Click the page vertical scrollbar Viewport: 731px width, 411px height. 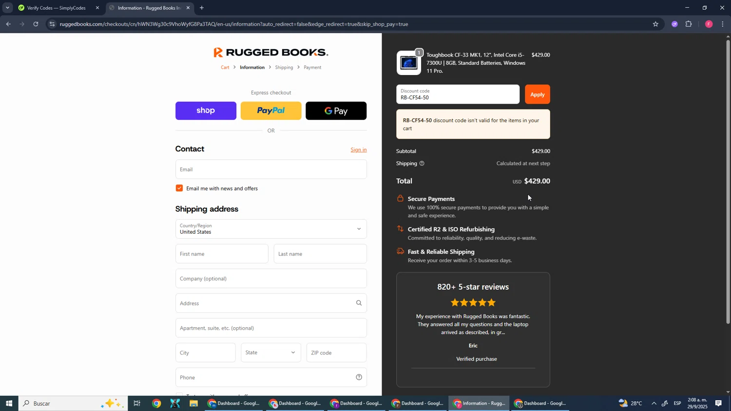(x=728, y=183)
